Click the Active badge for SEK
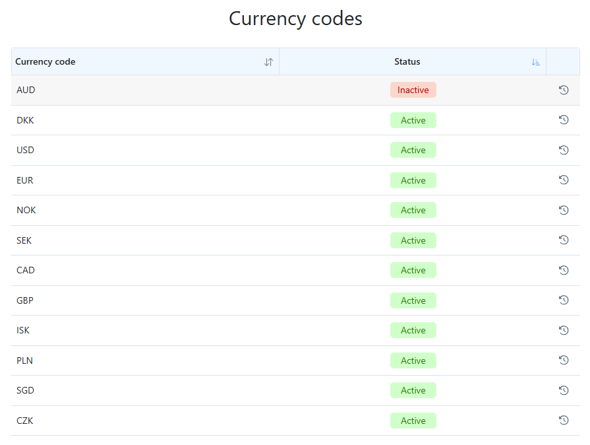590x445 pixels. (413, 240)
